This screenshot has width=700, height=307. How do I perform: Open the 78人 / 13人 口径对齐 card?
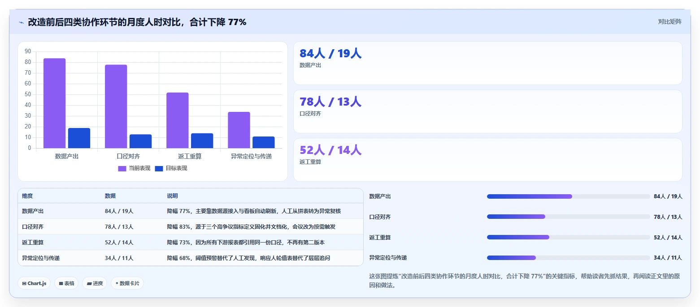[x=487, y=111]
